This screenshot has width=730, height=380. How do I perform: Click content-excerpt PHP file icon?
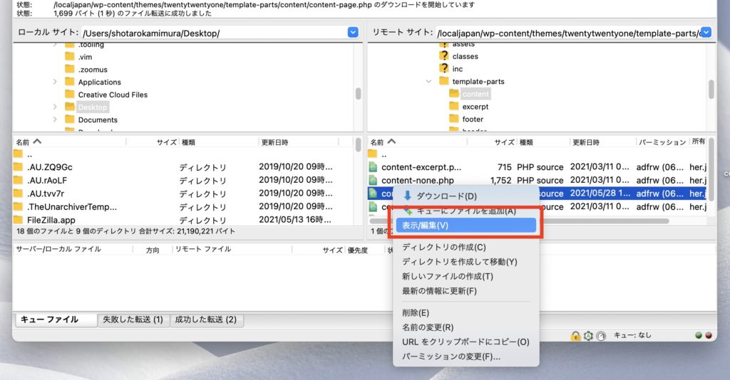tap(373, 167)
